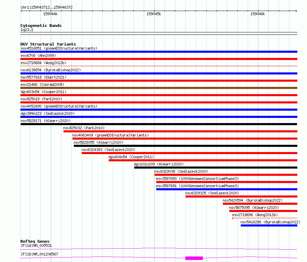The width and height of the screenshot is (307, 262).
Task: Click esv3587690 1000GenomesConsortiumPhase3 label
Action: [x=197, y=179]
